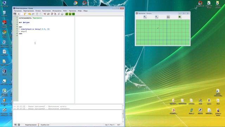Run the program using the first execution toolbar icon
The height and width of the screenshot is (127, 225).
(45, 14)
